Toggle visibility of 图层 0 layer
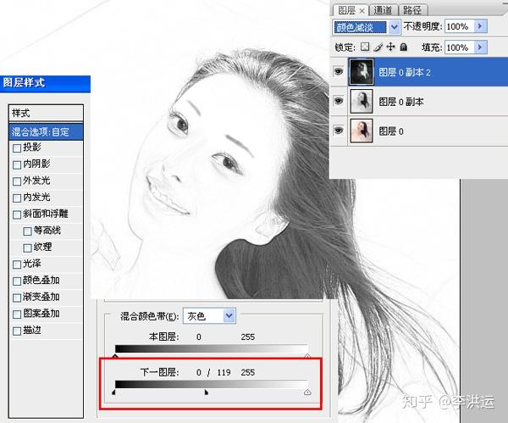This screenshot has height=423, width=508. [338, 131]
